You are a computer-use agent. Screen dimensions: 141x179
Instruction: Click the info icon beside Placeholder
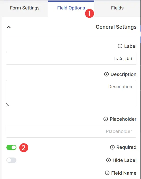106,119
